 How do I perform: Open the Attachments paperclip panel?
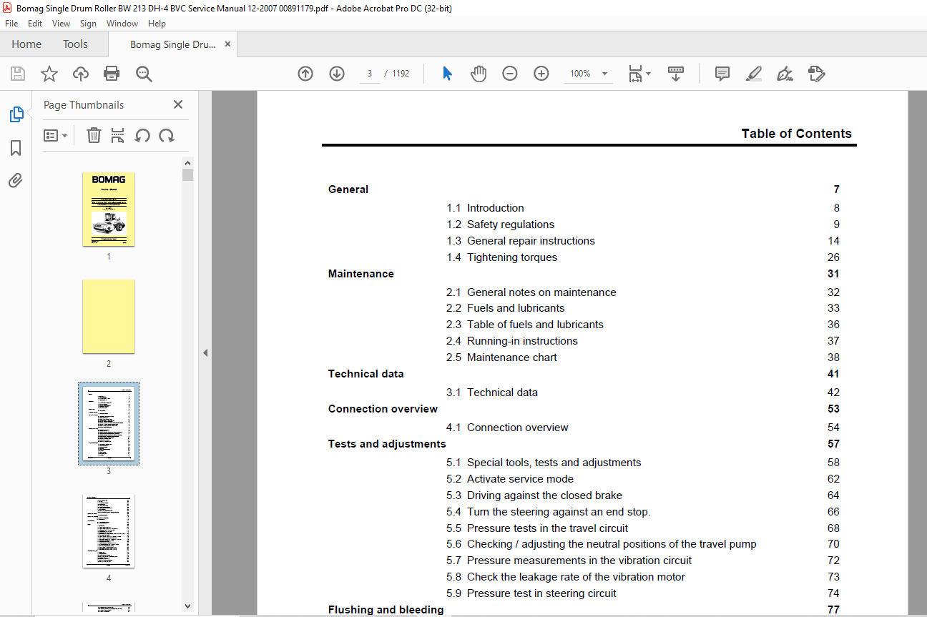16,180
